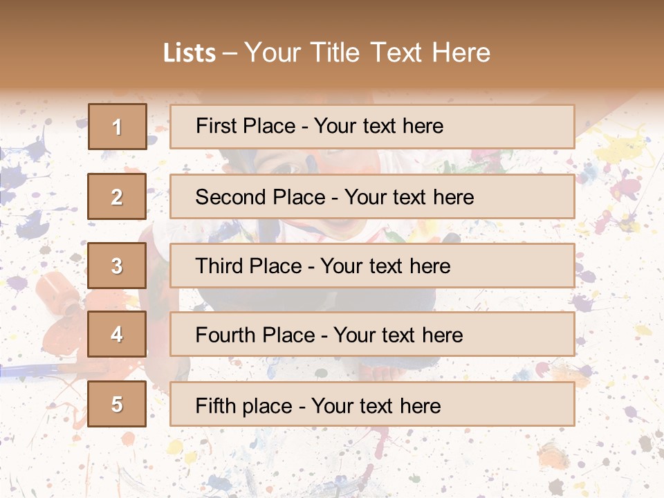
Task: Select the bold "Lists" word in title
Action: coord(189,53)
